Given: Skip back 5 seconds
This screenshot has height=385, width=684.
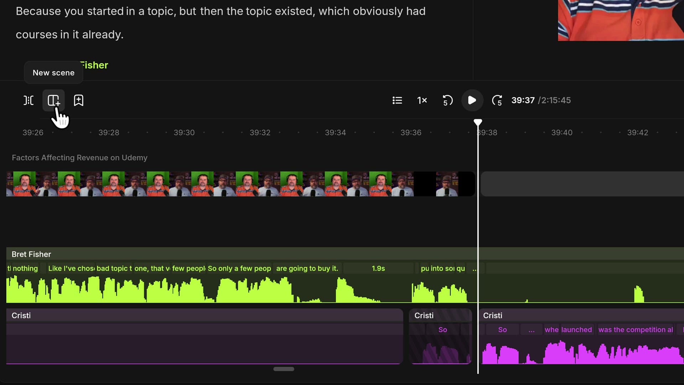Looking at the screenshot, I should 447,100.
